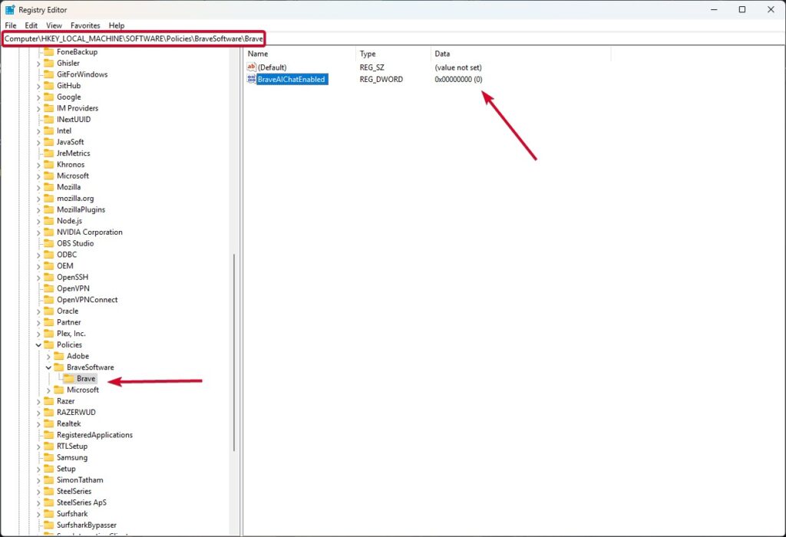Click the ODBC folder icon

48,255
